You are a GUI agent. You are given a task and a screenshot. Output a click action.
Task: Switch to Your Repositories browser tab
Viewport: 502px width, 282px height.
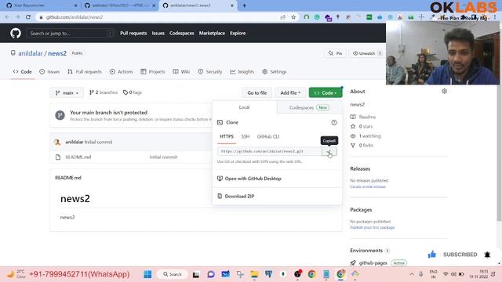click(x=42, y=5)
